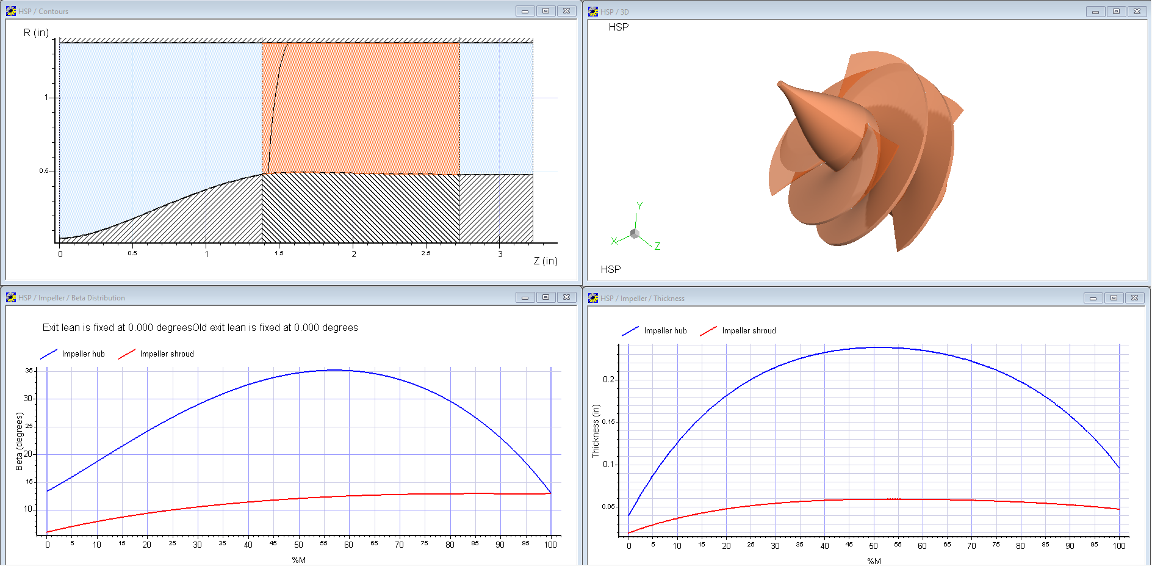The width and height of the screenshot is (1152, 566).
Task: Close the HSP / 3D window
Action: click(1137, 12)
